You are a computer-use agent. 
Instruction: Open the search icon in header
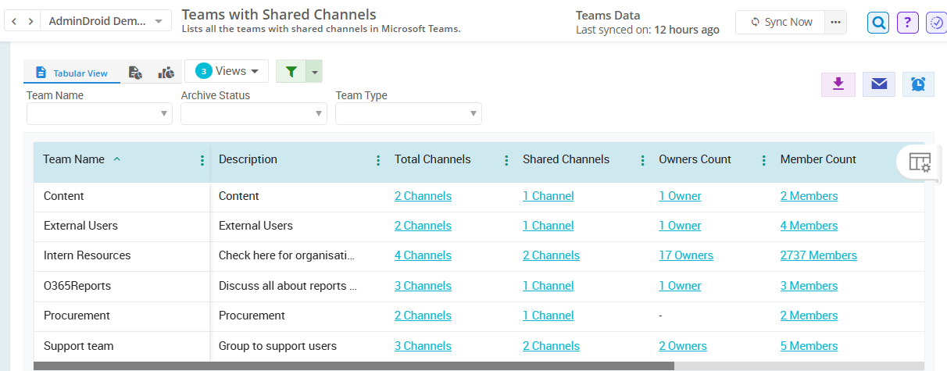pyautogui.click(x=878, y=23)
